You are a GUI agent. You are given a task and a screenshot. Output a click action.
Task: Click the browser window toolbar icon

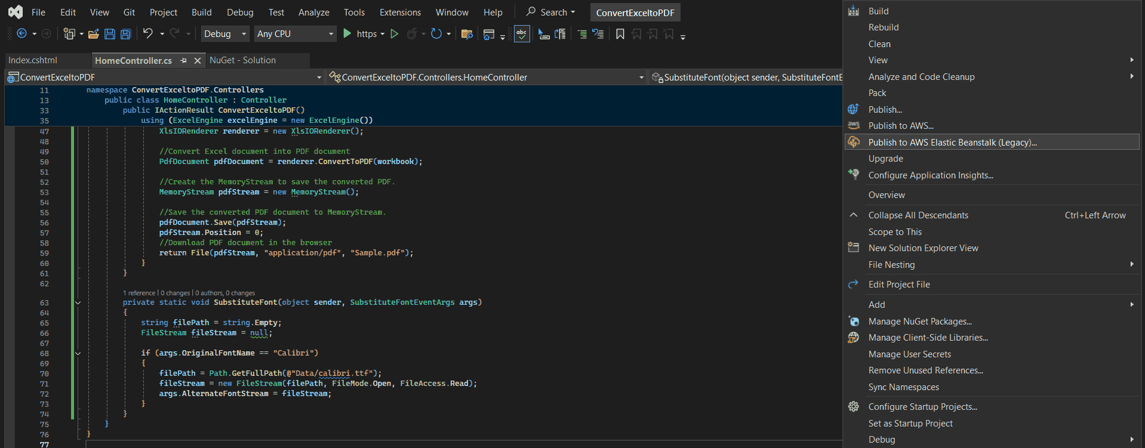pyautogui.click(x=489, y=35)
